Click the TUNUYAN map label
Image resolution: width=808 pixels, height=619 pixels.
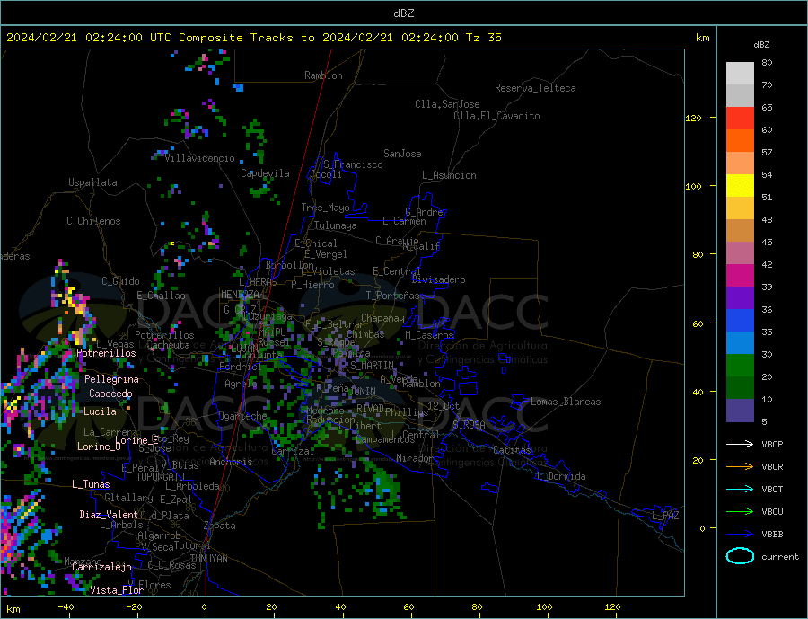(208, 559)
